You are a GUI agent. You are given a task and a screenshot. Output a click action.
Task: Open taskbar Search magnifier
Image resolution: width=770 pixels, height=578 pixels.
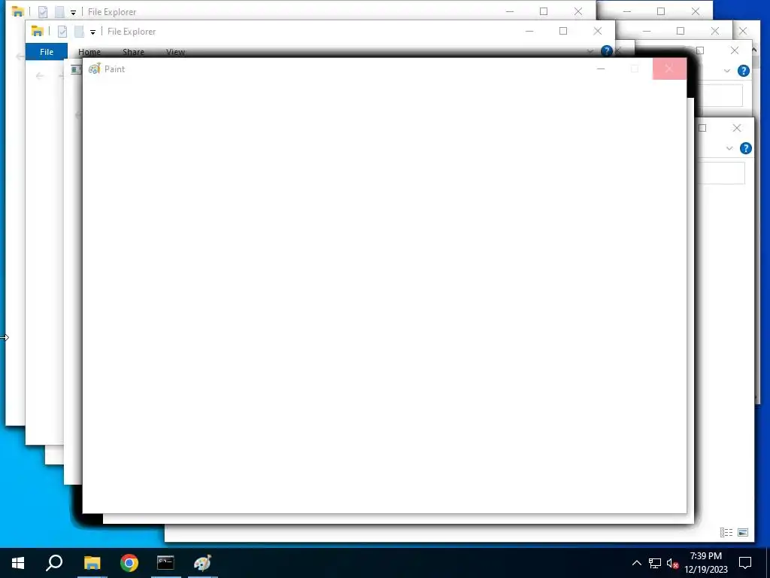[54, 563]
